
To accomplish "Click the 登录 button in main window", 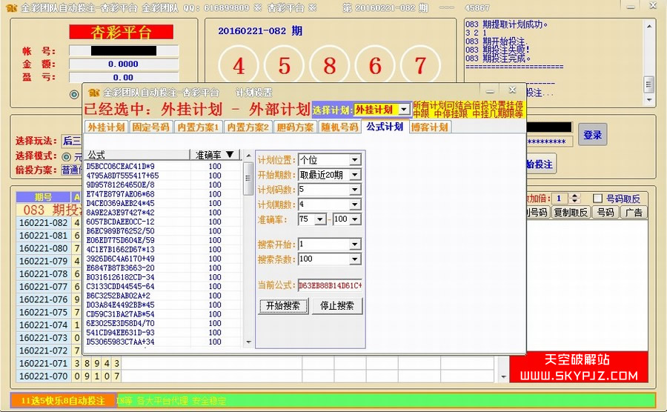I will [x=593, y=135].
